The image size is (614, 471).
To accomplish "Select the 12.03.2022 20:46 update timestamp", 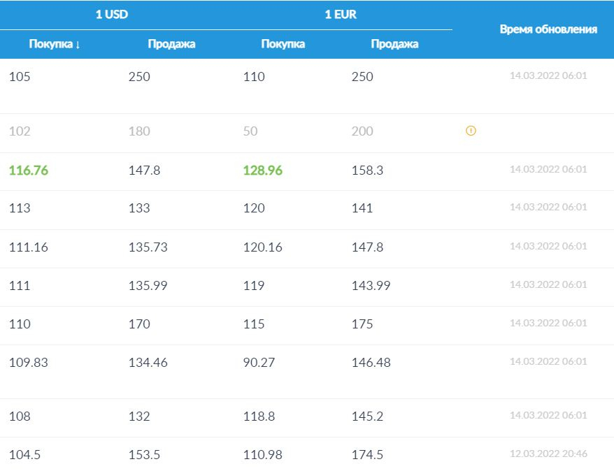I will tap(548, 454).
